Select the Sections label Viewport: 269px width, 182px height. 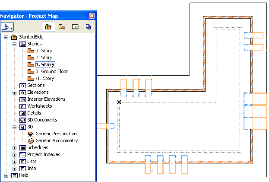36,85
